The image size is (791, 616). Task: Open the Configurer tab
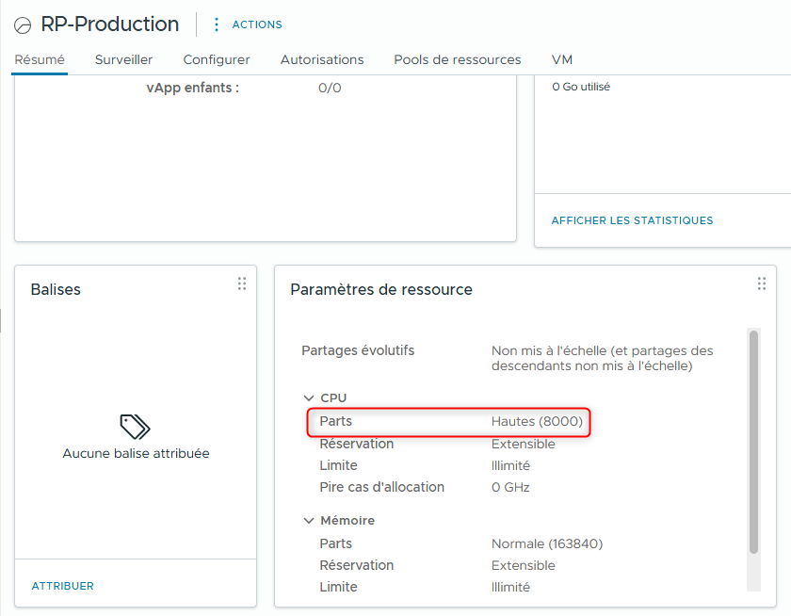(x=216, y=59)
